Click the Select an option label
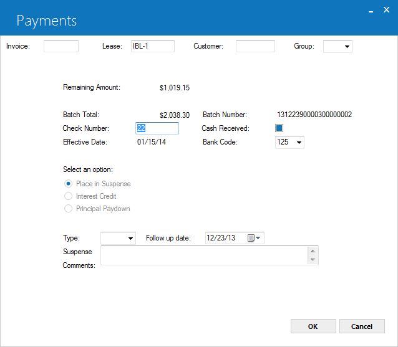Viewport: 398px width, 347px height. coord(88,169)
